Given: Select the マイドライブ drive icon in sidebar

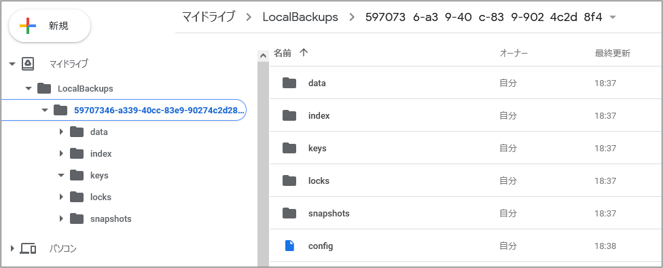Looking at the screenshot, I should pyautogui.click(x=28, y=64).
